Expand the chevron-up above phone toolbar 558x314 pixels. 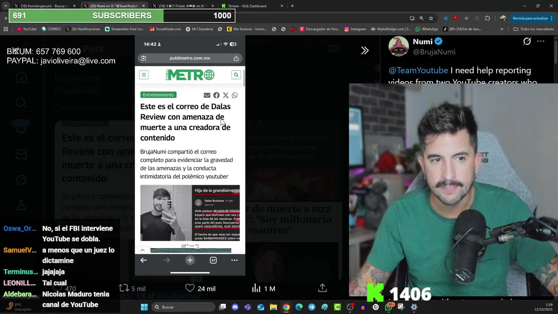[143, 250]
